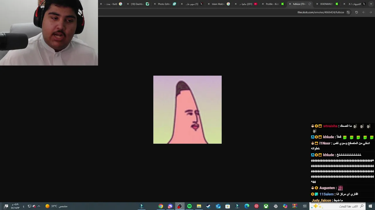Open Copilot from the taskbar

click(x=285, y=206)
